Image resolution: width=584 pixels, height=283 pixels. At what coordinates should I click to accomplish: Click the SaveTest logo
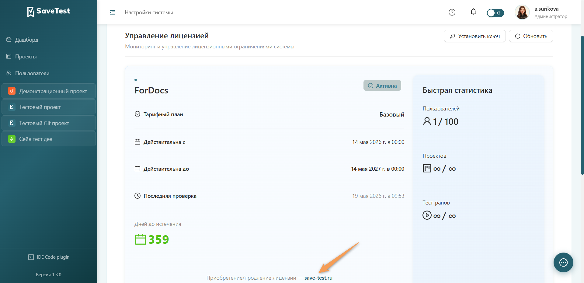pos(49,12)
